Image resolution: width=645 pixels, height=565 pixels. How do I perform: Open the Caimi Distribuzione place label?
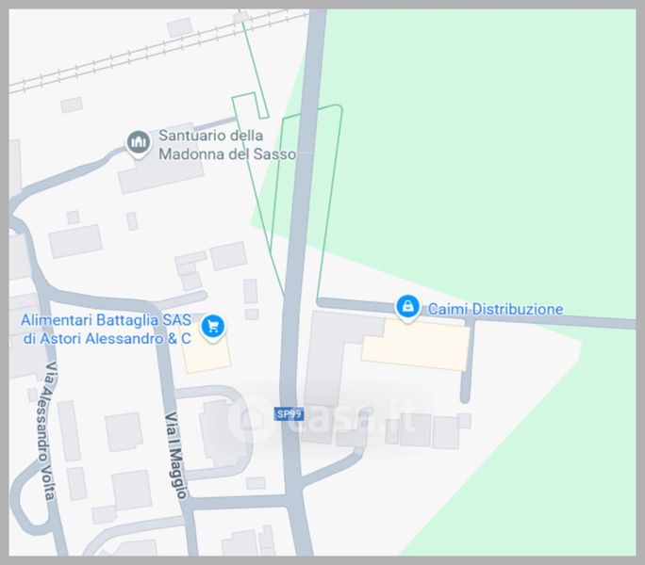coord(495,309)
